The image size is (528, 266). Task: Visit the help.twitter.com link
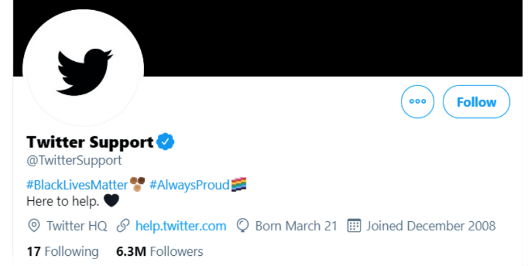pos(181,226)
